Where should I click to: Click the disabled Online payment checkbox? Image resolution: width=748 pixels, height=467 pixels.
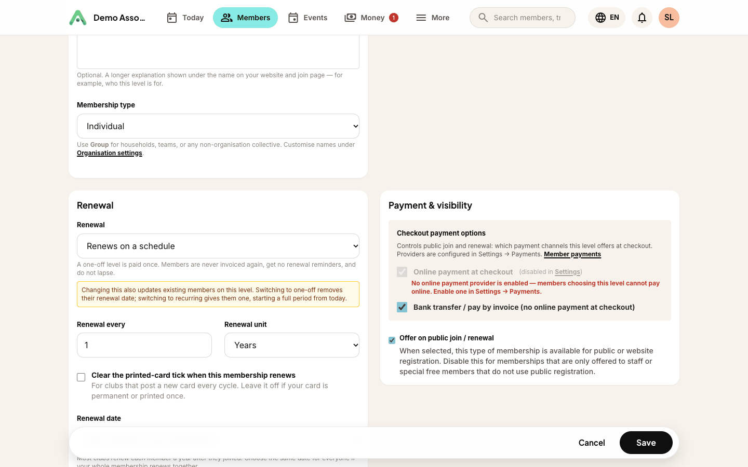point(402,272)
